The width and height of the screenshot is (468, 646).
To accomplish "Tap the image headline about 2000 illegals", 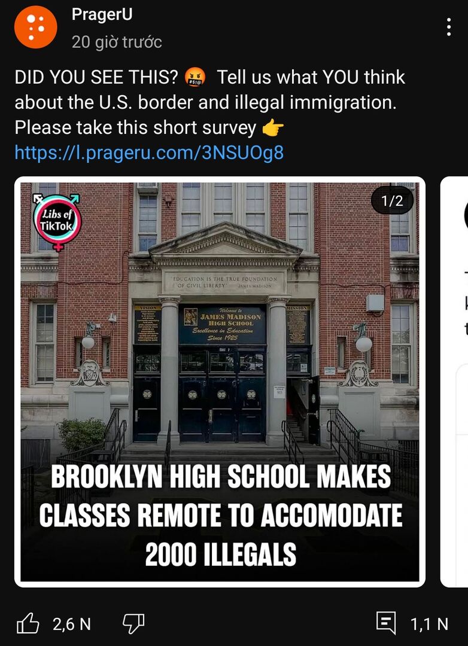I will [221, 516].
